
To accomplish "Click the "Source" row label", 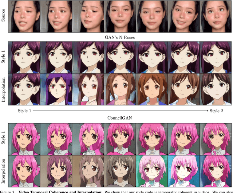I will tap(3, 15).
